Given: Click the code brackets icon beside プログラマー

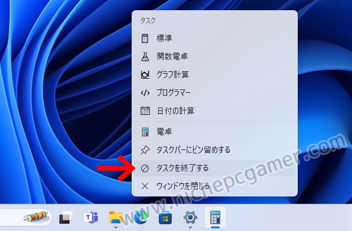Looking at the screenshot, I should tap(145, 93).
